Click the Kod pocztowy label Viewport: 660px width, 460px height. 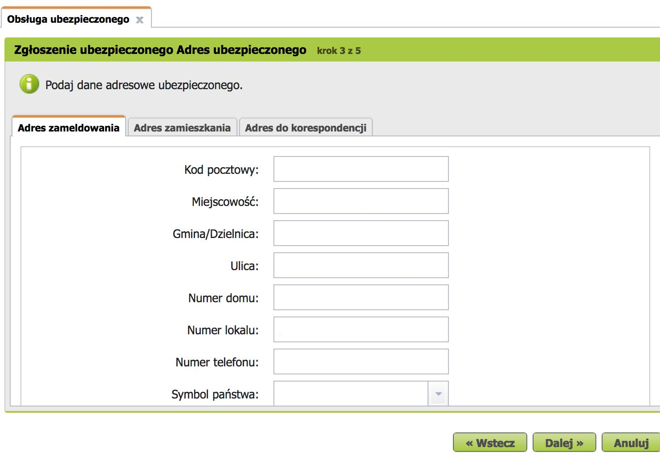(221, 170)
